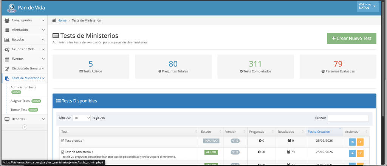387x166 pixels.
Task: Sort table by Preguntas column
Action: tap(262, 132)
